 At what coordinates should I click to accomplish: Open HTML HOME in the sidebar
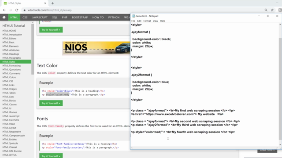coord(9,31)
